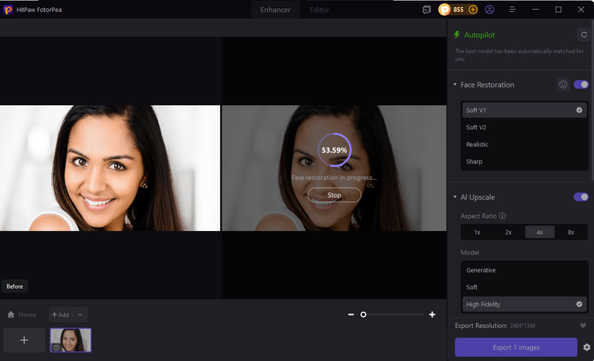Open the task queue icon beside credits
This screenshot has height=361, width=594.
[x=427, y=10]
